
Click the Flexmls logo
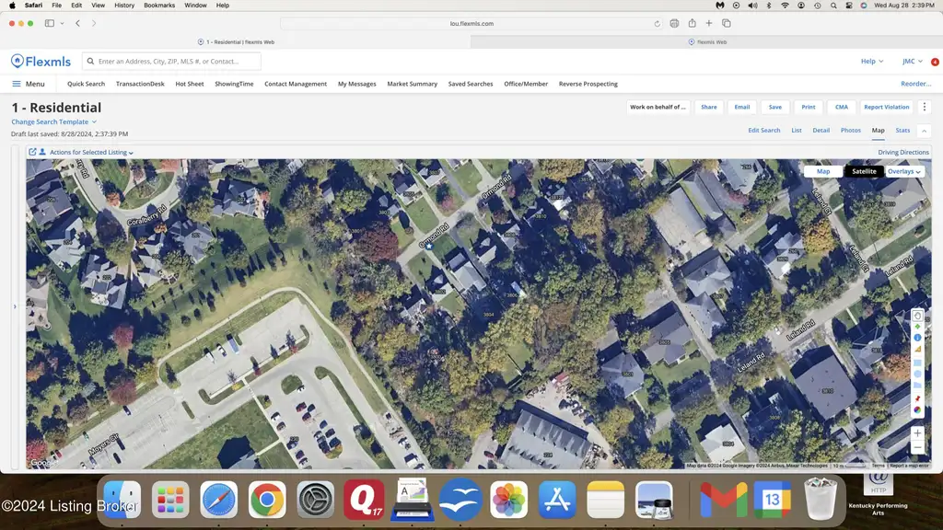click(41, 62)
